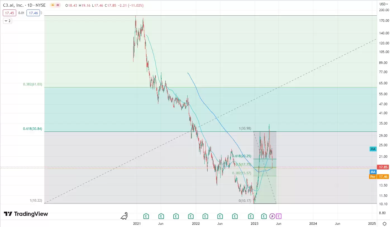Screen dimensions: 390x227
Task: Select the 1(10.22) Fibonacci level label
Action: click(x=36, y=200)
